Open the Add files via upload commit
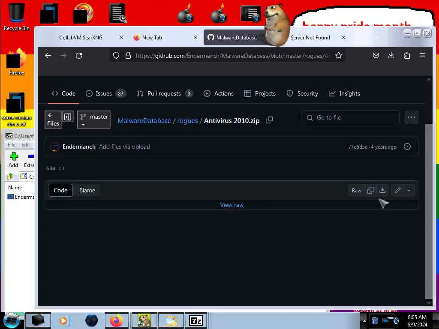439x329 pixels. pos(124,147)
